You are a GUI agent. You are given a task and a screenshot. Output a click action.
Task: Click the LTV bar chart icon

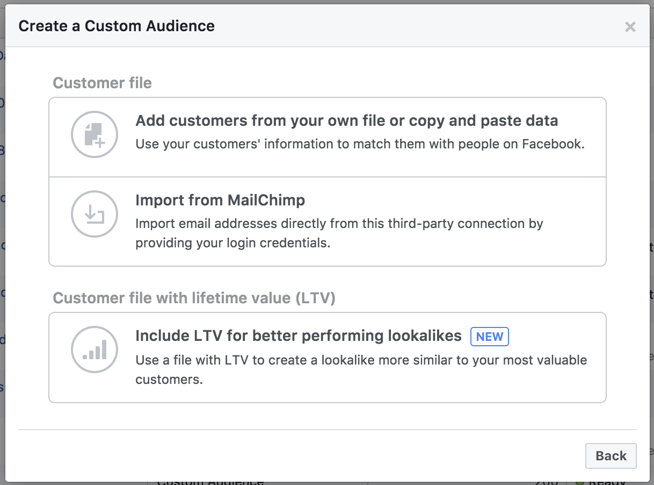tap(95, 350)
